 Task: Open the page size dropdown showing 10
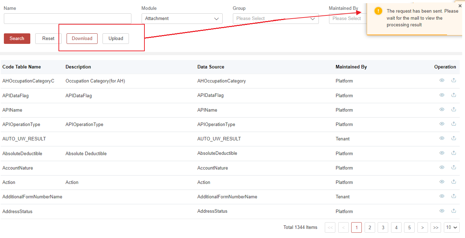[452, 227]
